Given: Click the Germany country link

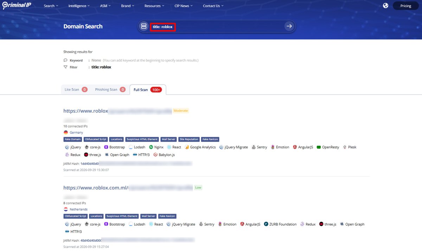Looking at the screenshot, I should [x=76, y=133].
